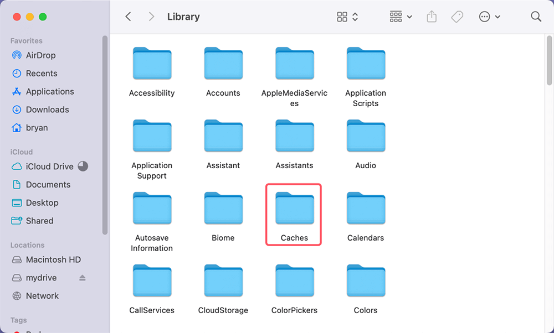Open the More actions ellipsis menu
The height and width of the screenshot is (333, 554).
[x=489, y=17]
